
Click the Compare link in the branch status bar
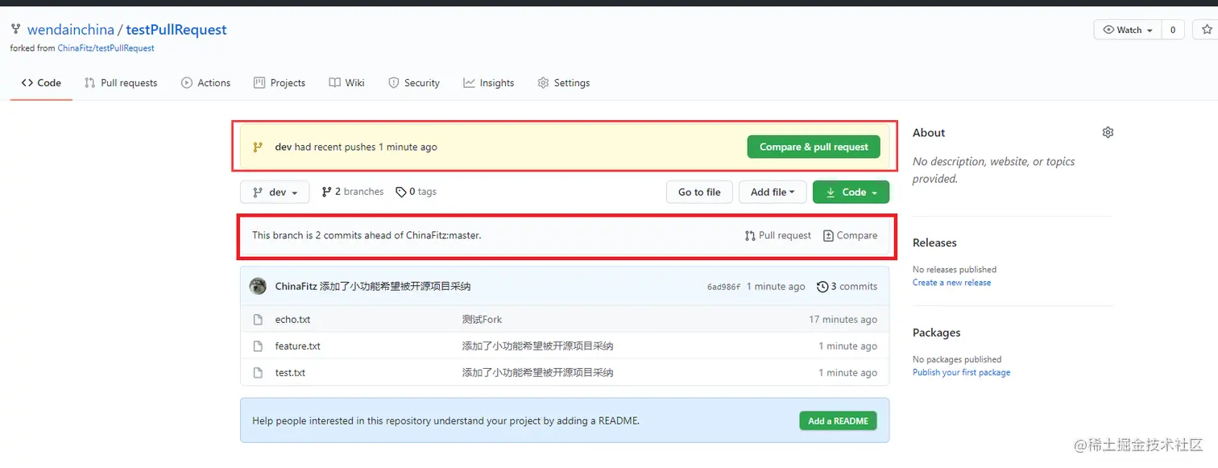[850, 236]
